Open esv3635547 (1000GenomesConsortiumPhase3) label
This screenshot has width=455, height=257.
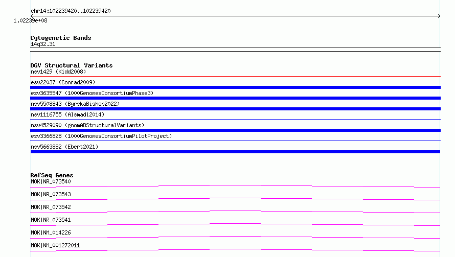tap(92, 93)
